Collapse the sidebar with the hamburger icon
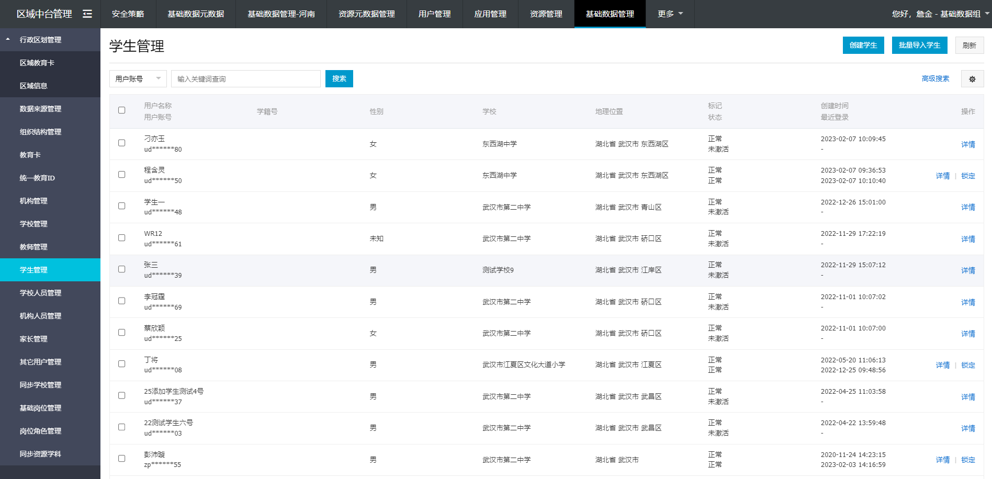The image size is (992, 479). point(87,14)
